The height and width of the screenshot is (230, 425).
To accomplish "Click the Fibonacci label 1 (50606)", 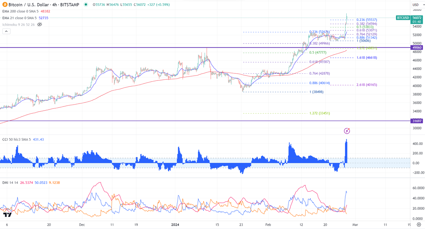I will pyautogui.click(x=363, y=41).
